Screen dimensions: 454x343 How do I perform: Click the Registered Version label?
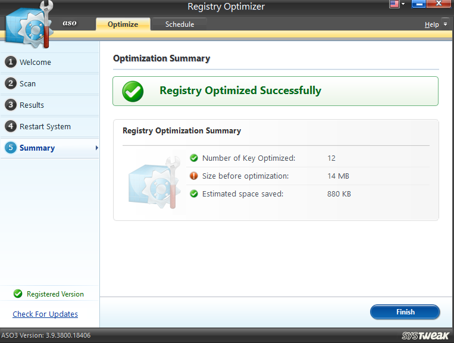(x=55, y=294)
